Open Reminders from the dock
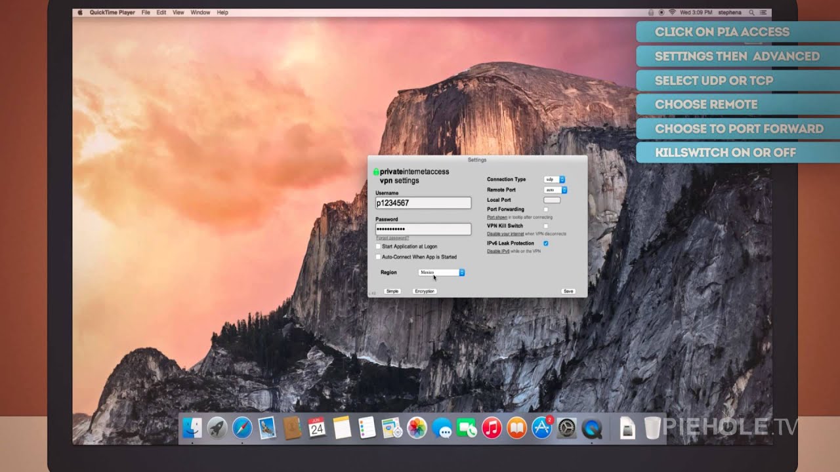Screen dimensions: 840x472 (367, 429)
